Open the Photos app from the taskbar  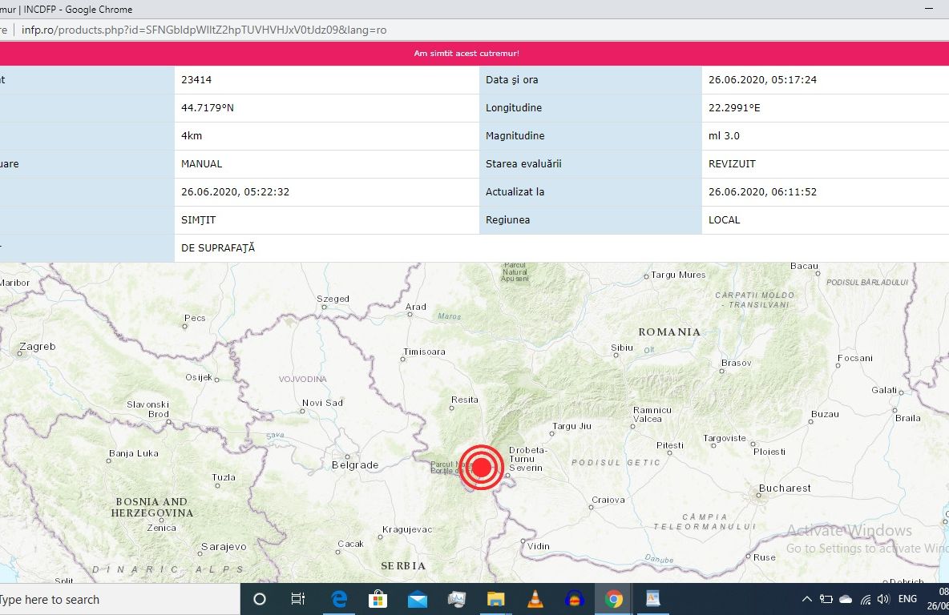click(x=456, y=598)
